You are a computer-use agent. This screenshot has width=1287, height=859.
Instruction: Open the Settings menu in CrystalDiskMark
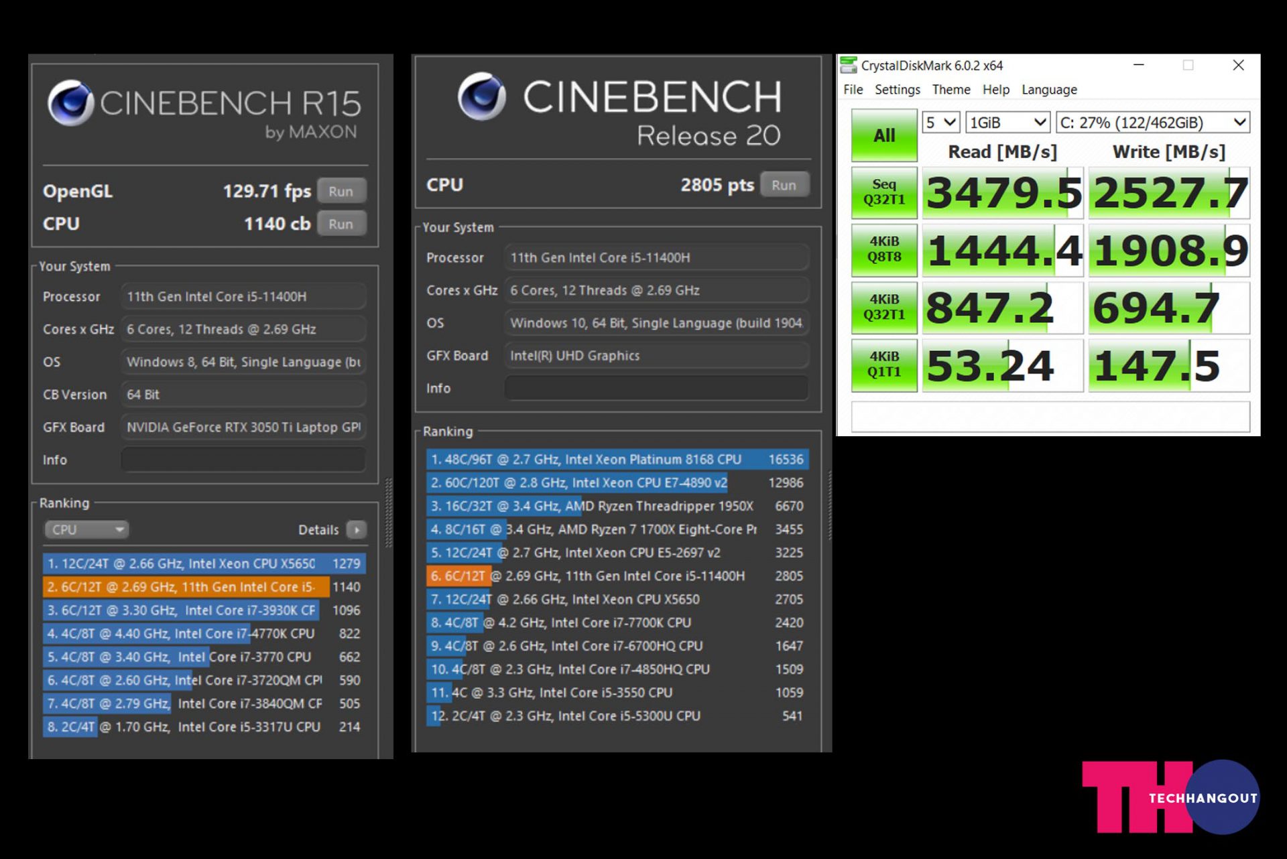(897, 90)
